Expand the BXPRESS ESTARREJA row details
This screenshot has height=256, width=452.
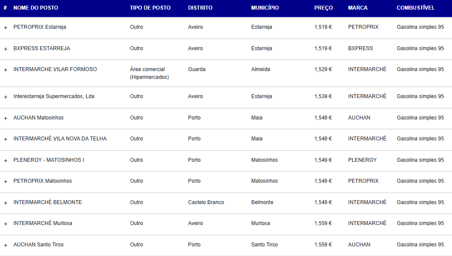pos(6,49)
